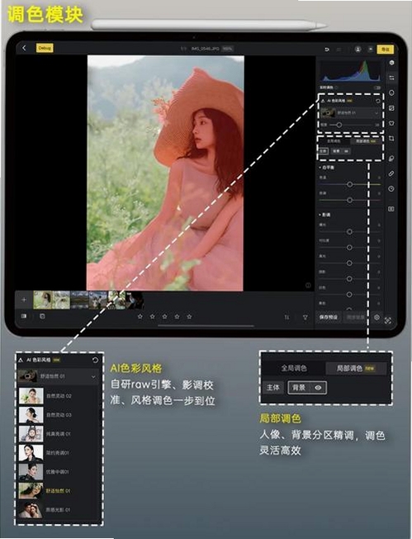Select the bandage healing icon in right sidebar
Image resolution: width=412 pixels, height=539 pixels.
point(391,174)
